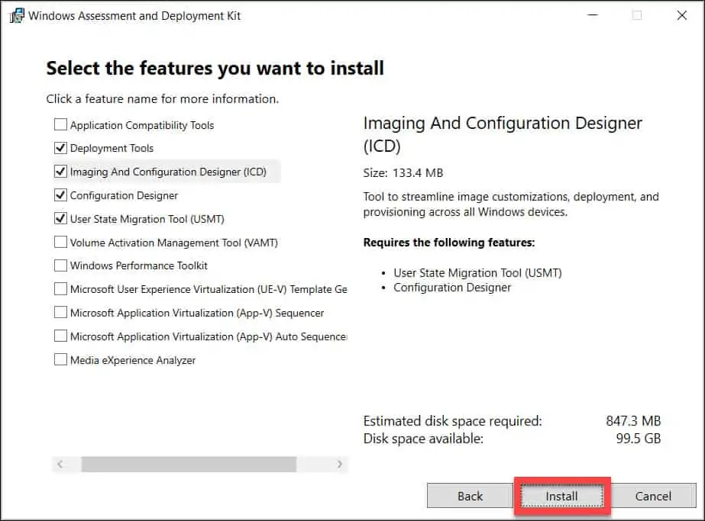Viewport: 705px width, 521px height.
Task: Select the Media eXperience Analyzer feature name
Action: point(133,361)
